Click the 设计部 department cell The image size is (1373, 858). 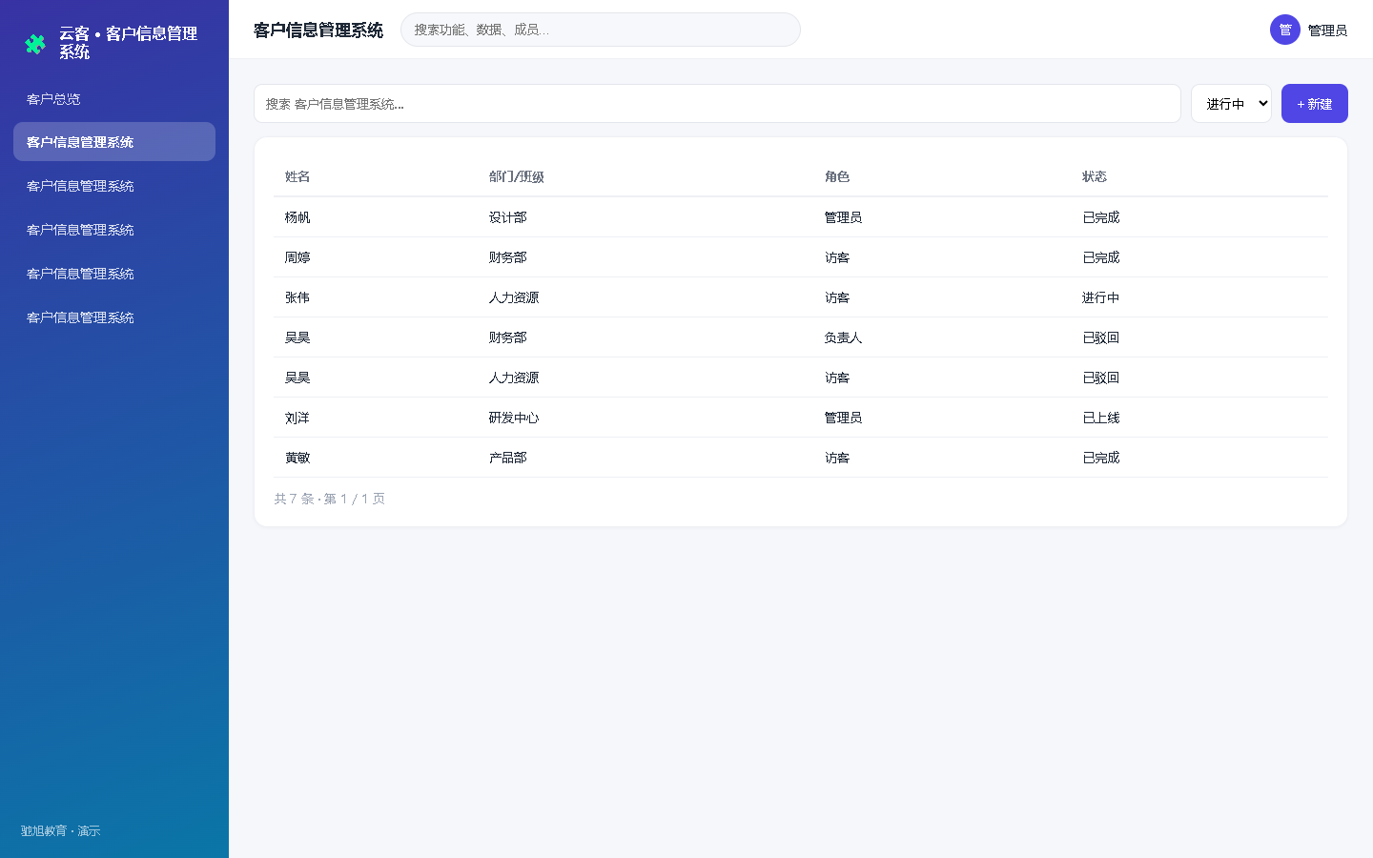click(508, 217)
